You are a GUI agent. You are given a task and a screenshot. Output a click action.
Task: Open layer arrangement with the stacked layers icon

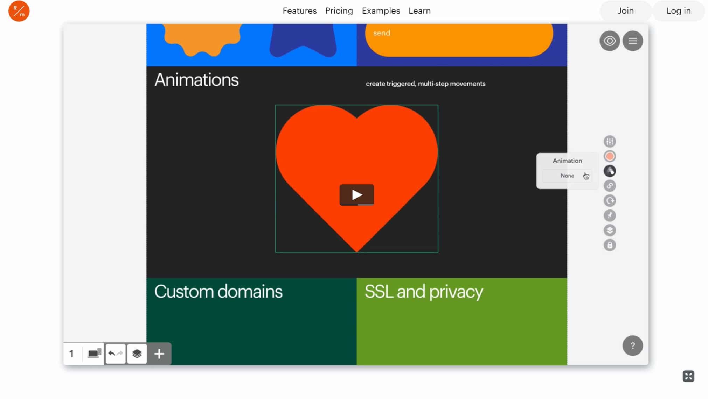[x=609, y=230]
